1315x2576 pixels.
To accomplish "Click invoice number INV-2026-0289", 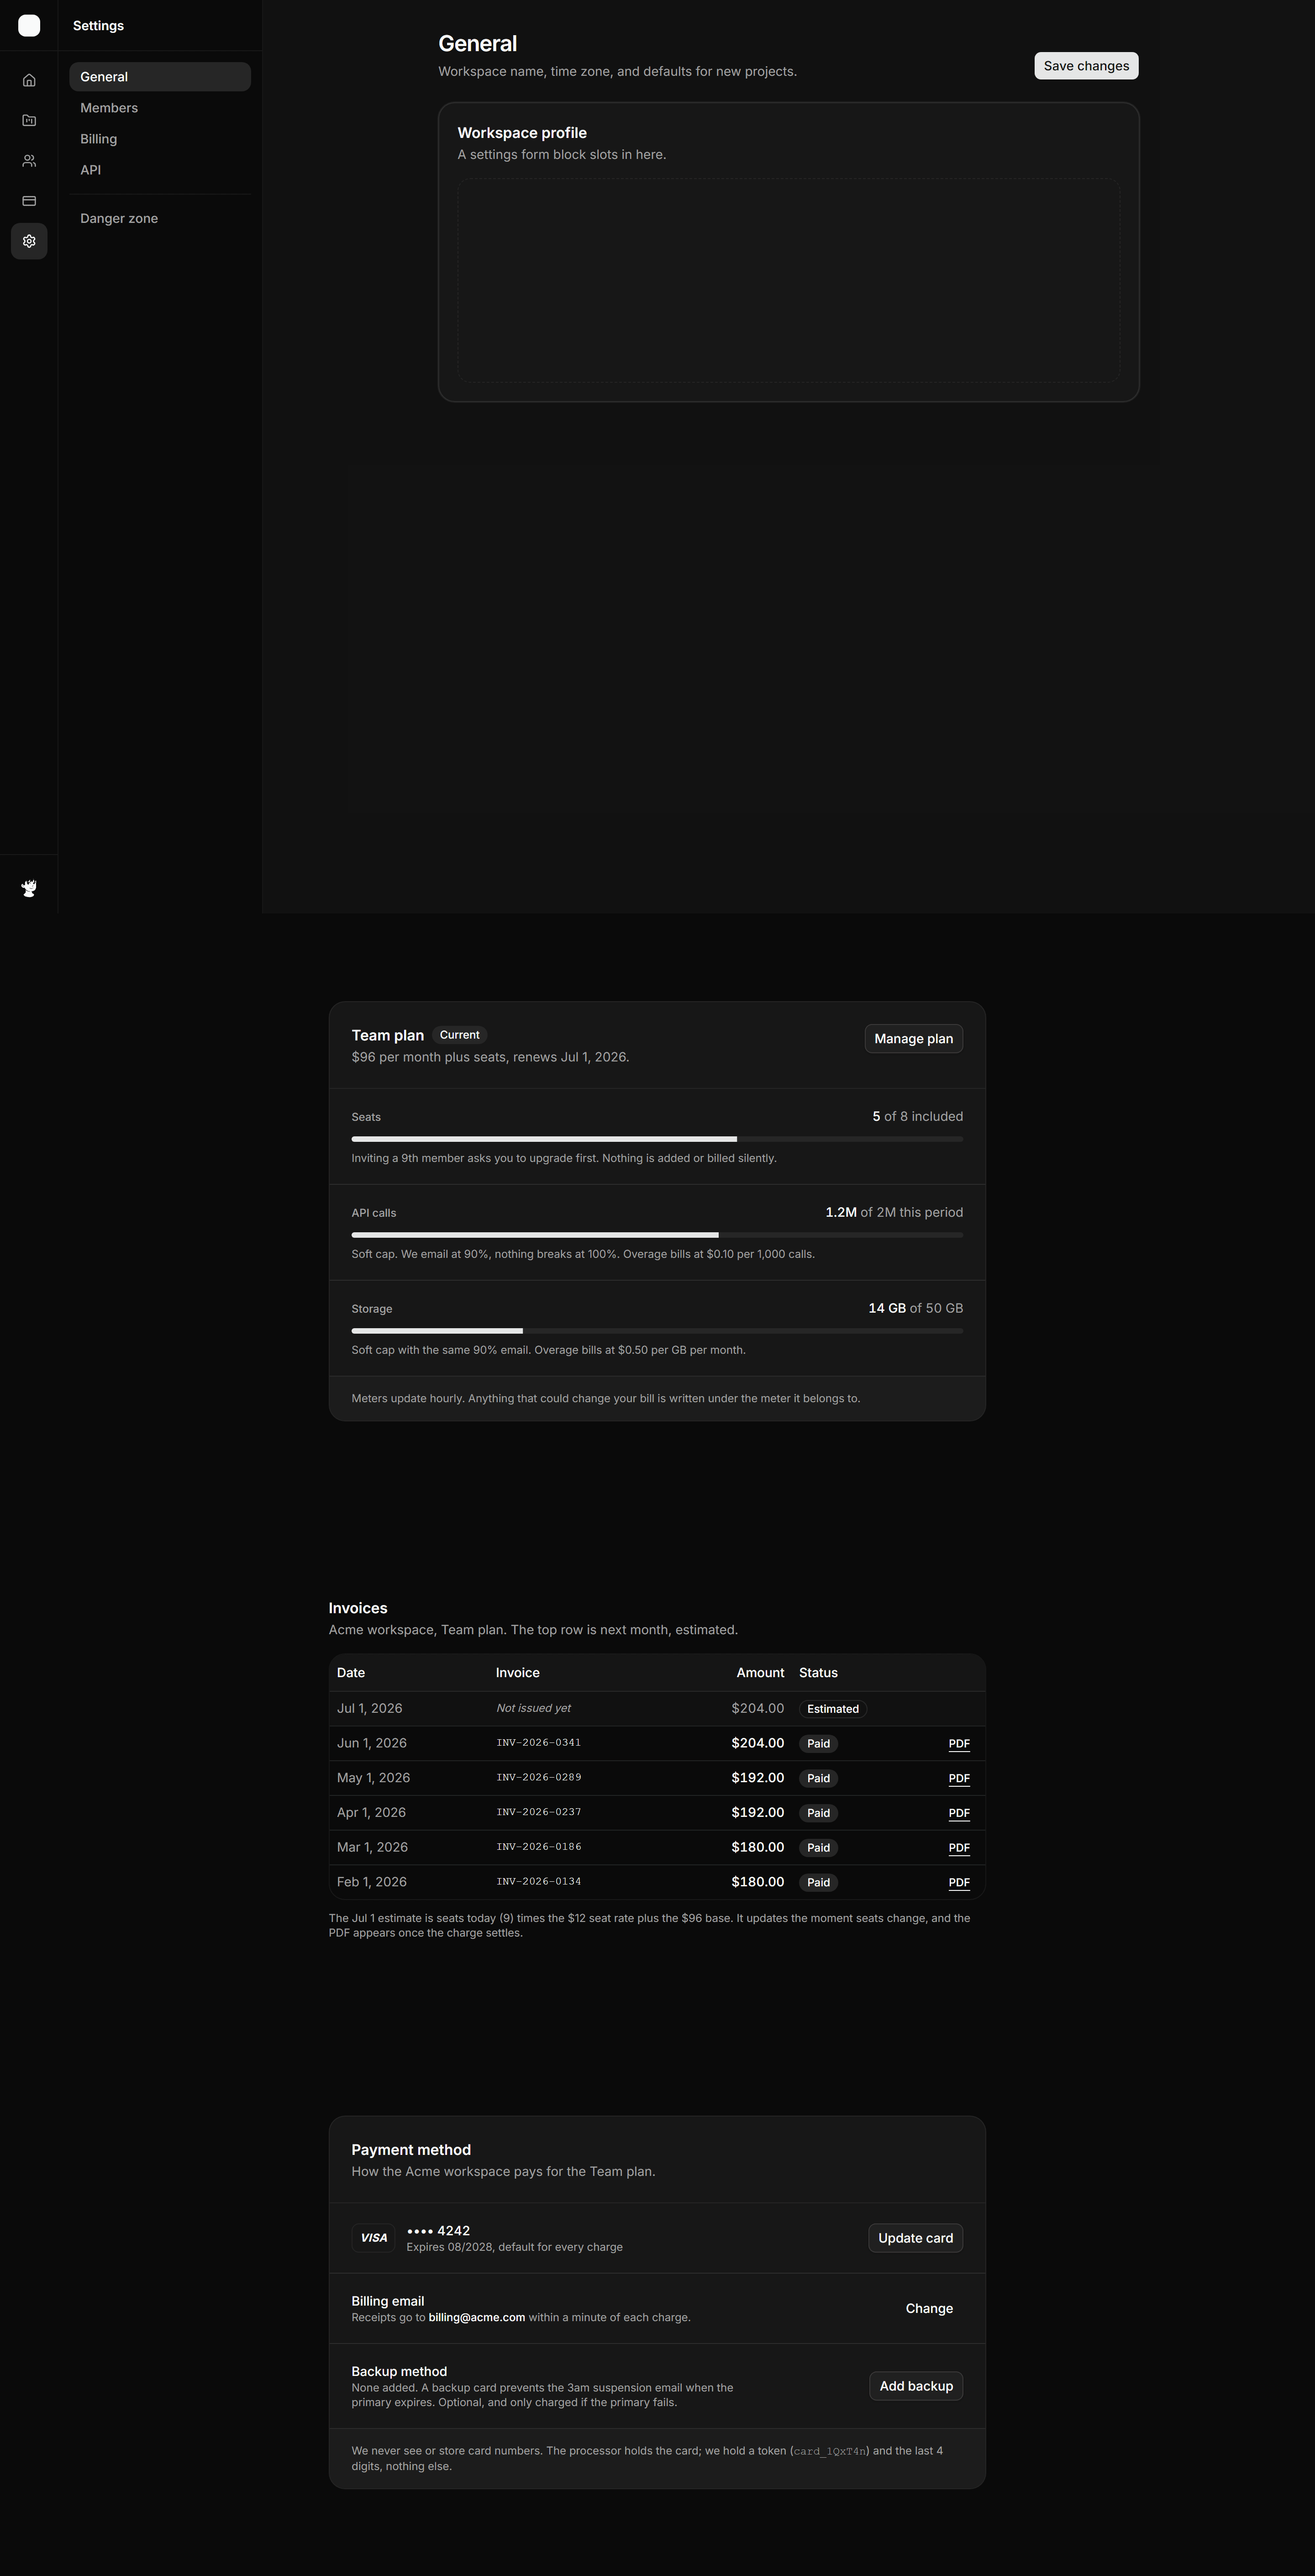I will tap(539, 1778).
